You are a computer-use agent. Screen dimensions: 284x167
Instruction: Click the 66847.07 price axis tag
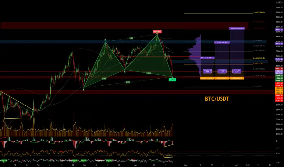pyautogui.click(x=279, y=30)
